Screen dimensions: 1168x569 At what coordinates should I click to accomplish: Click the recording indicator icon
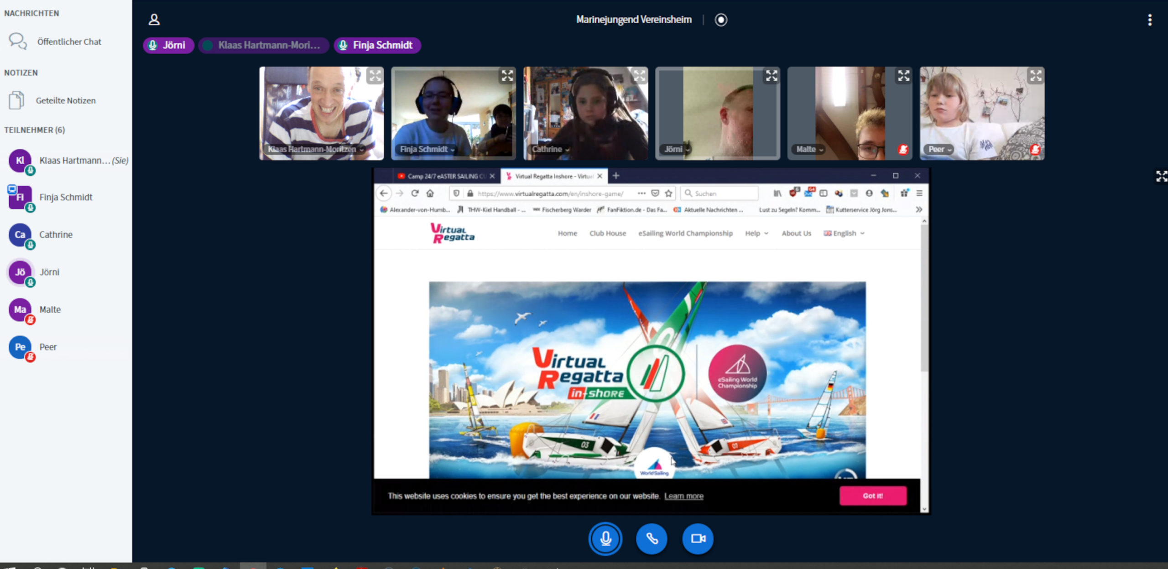(x=721, y=20)
